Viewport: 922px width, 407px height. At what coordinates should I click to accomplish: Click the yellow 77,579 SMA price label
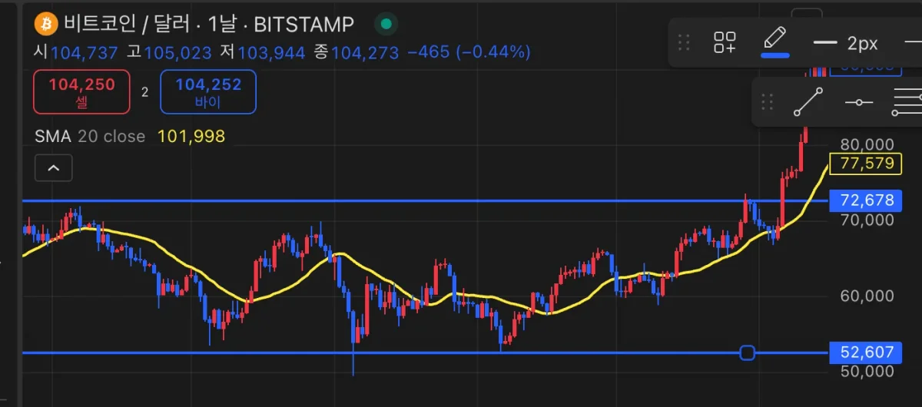coord(867,163)
